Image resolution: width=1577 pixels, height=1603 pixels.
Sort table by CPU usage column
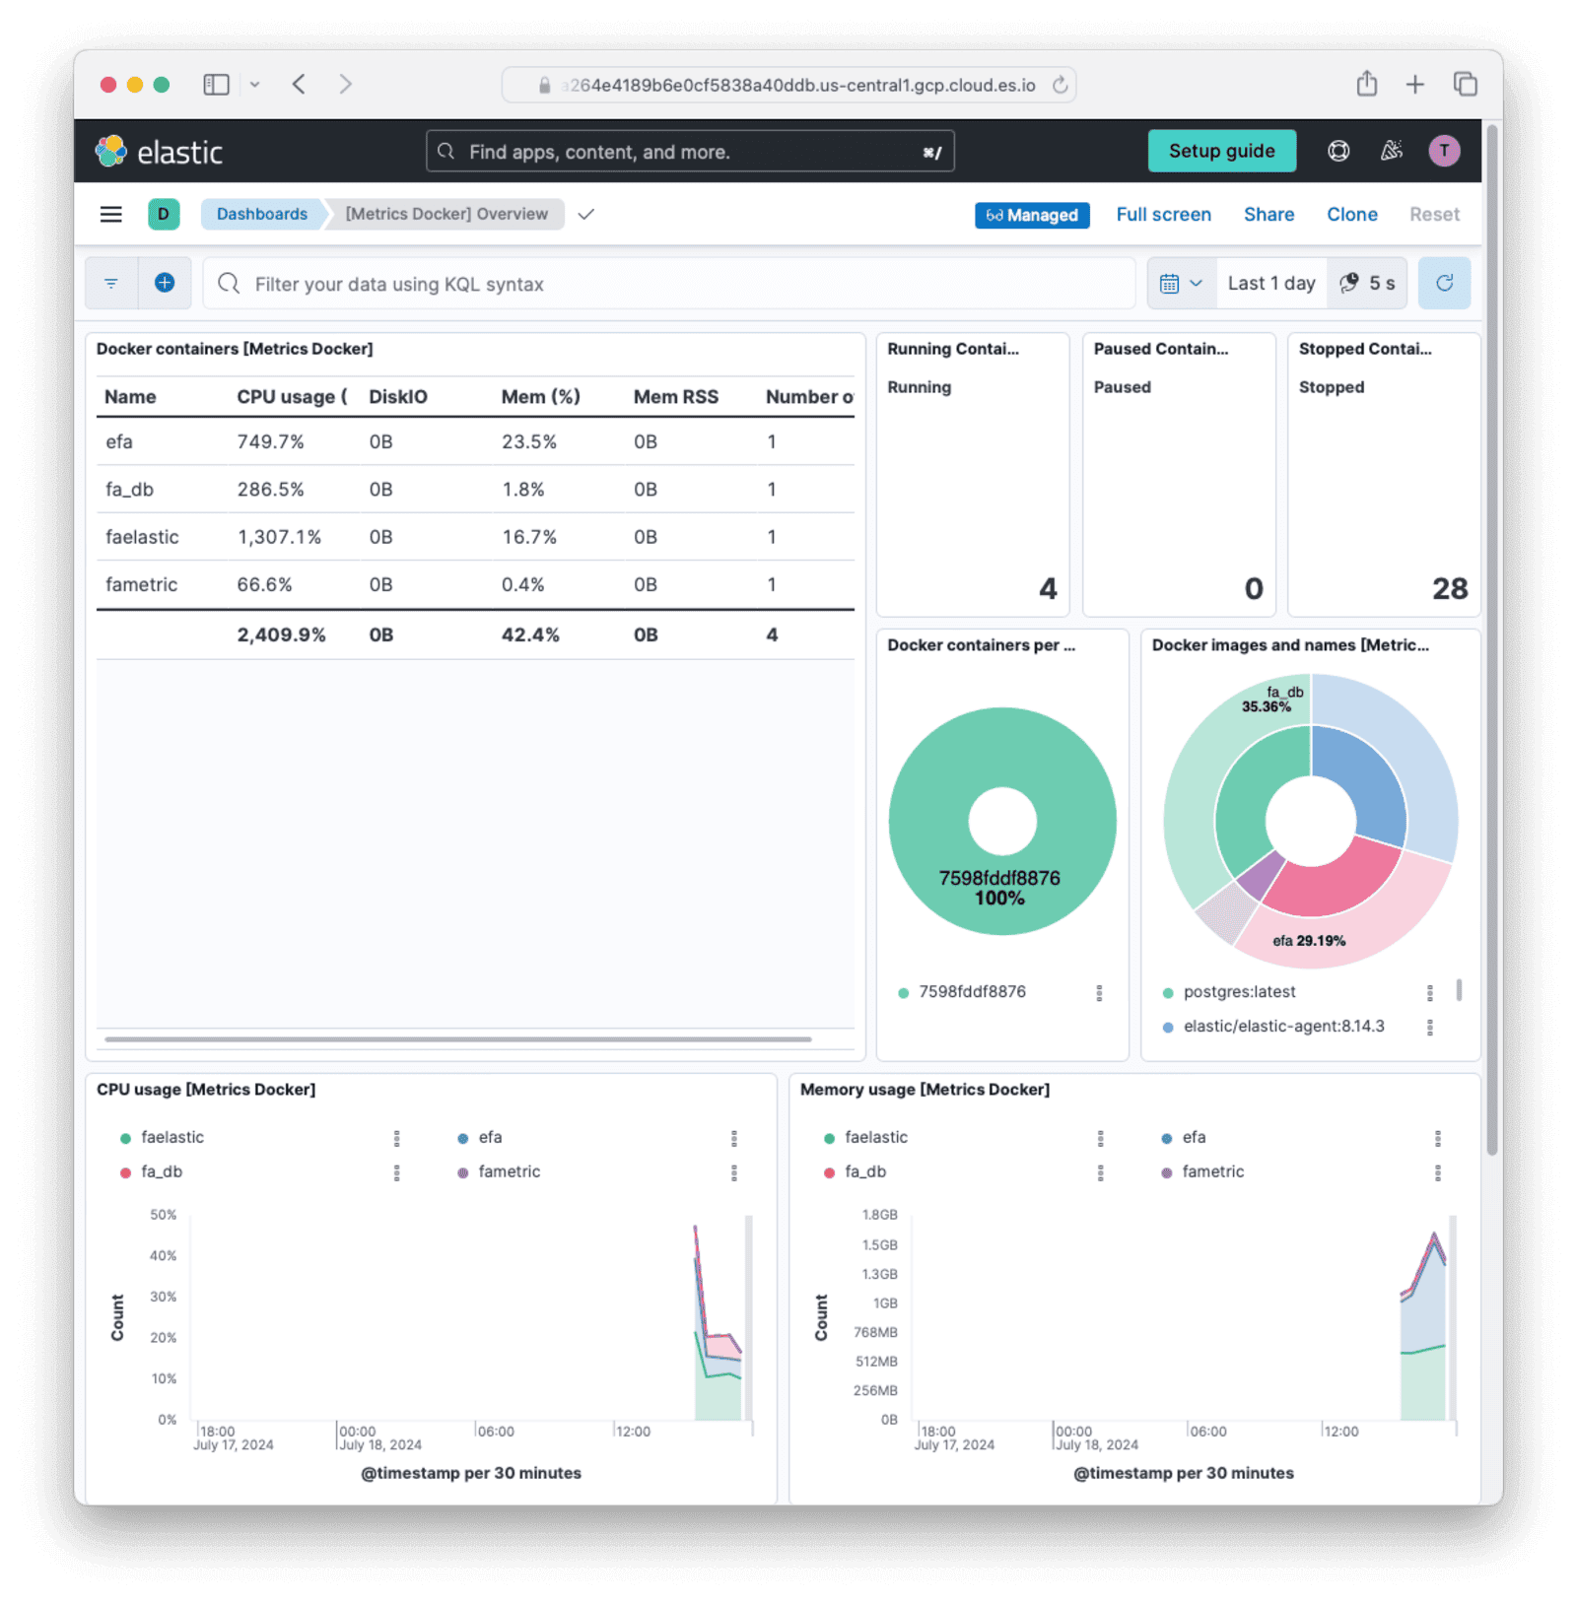[292, 397]
